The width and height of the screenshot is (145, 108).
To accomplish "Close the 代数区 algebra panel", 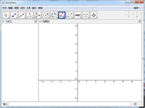I will click(36, 21).
